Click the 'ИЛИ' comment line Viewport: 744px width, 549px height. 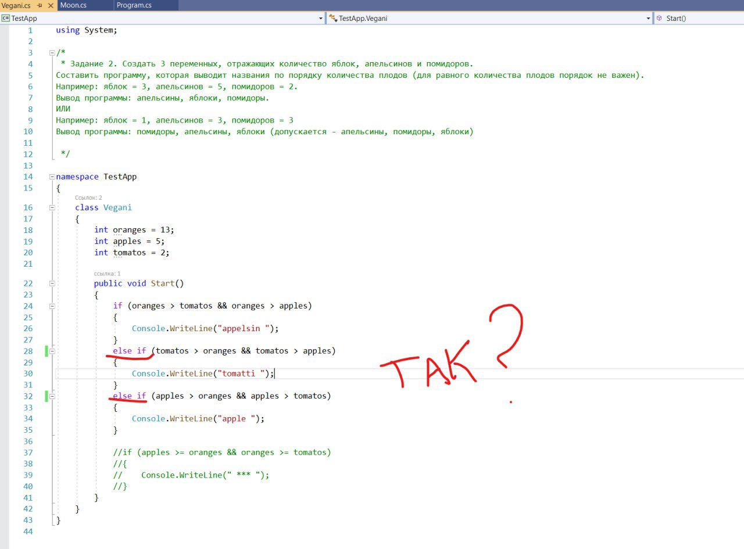pos(63,109)
